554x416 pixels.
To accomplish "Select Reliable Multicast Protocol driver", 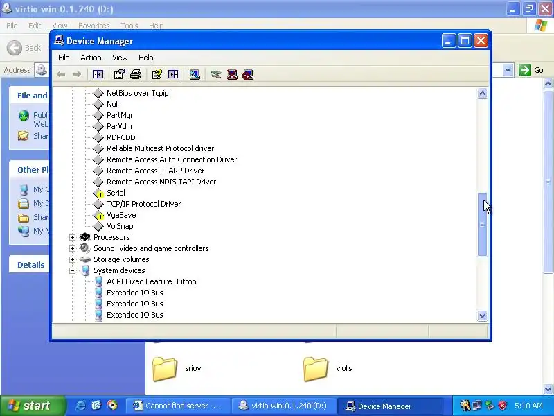I will (x=160, y=148).
